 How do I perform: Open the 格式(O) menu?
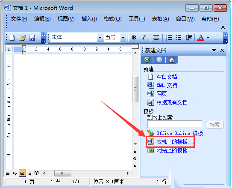[113, 19]
